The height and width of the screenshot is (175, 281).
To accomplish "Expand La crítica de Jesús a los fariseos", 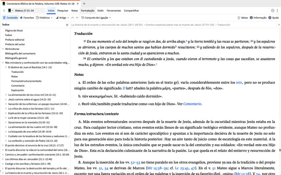I will pos(6,109).
